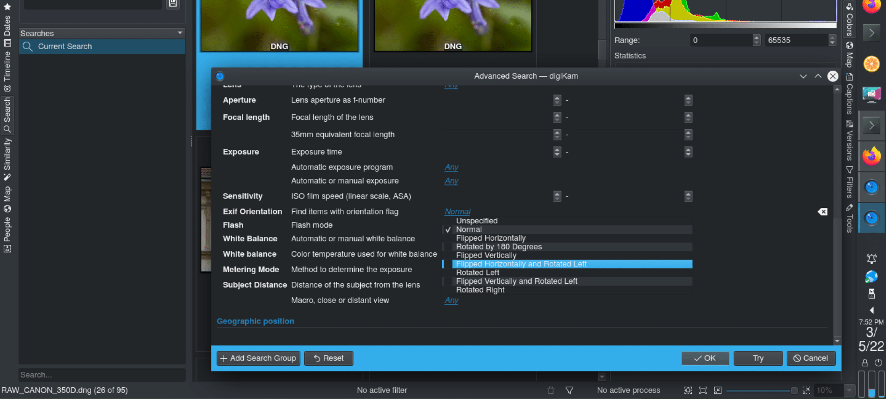Select 'Flipped Horizontally and Rotated Left' option

pos(567,264)
